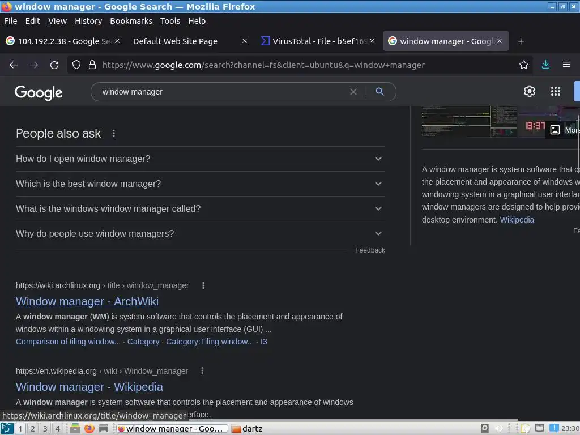
Task: Switch to workspace 4 in the pager
Action: [x=58, y=428]
